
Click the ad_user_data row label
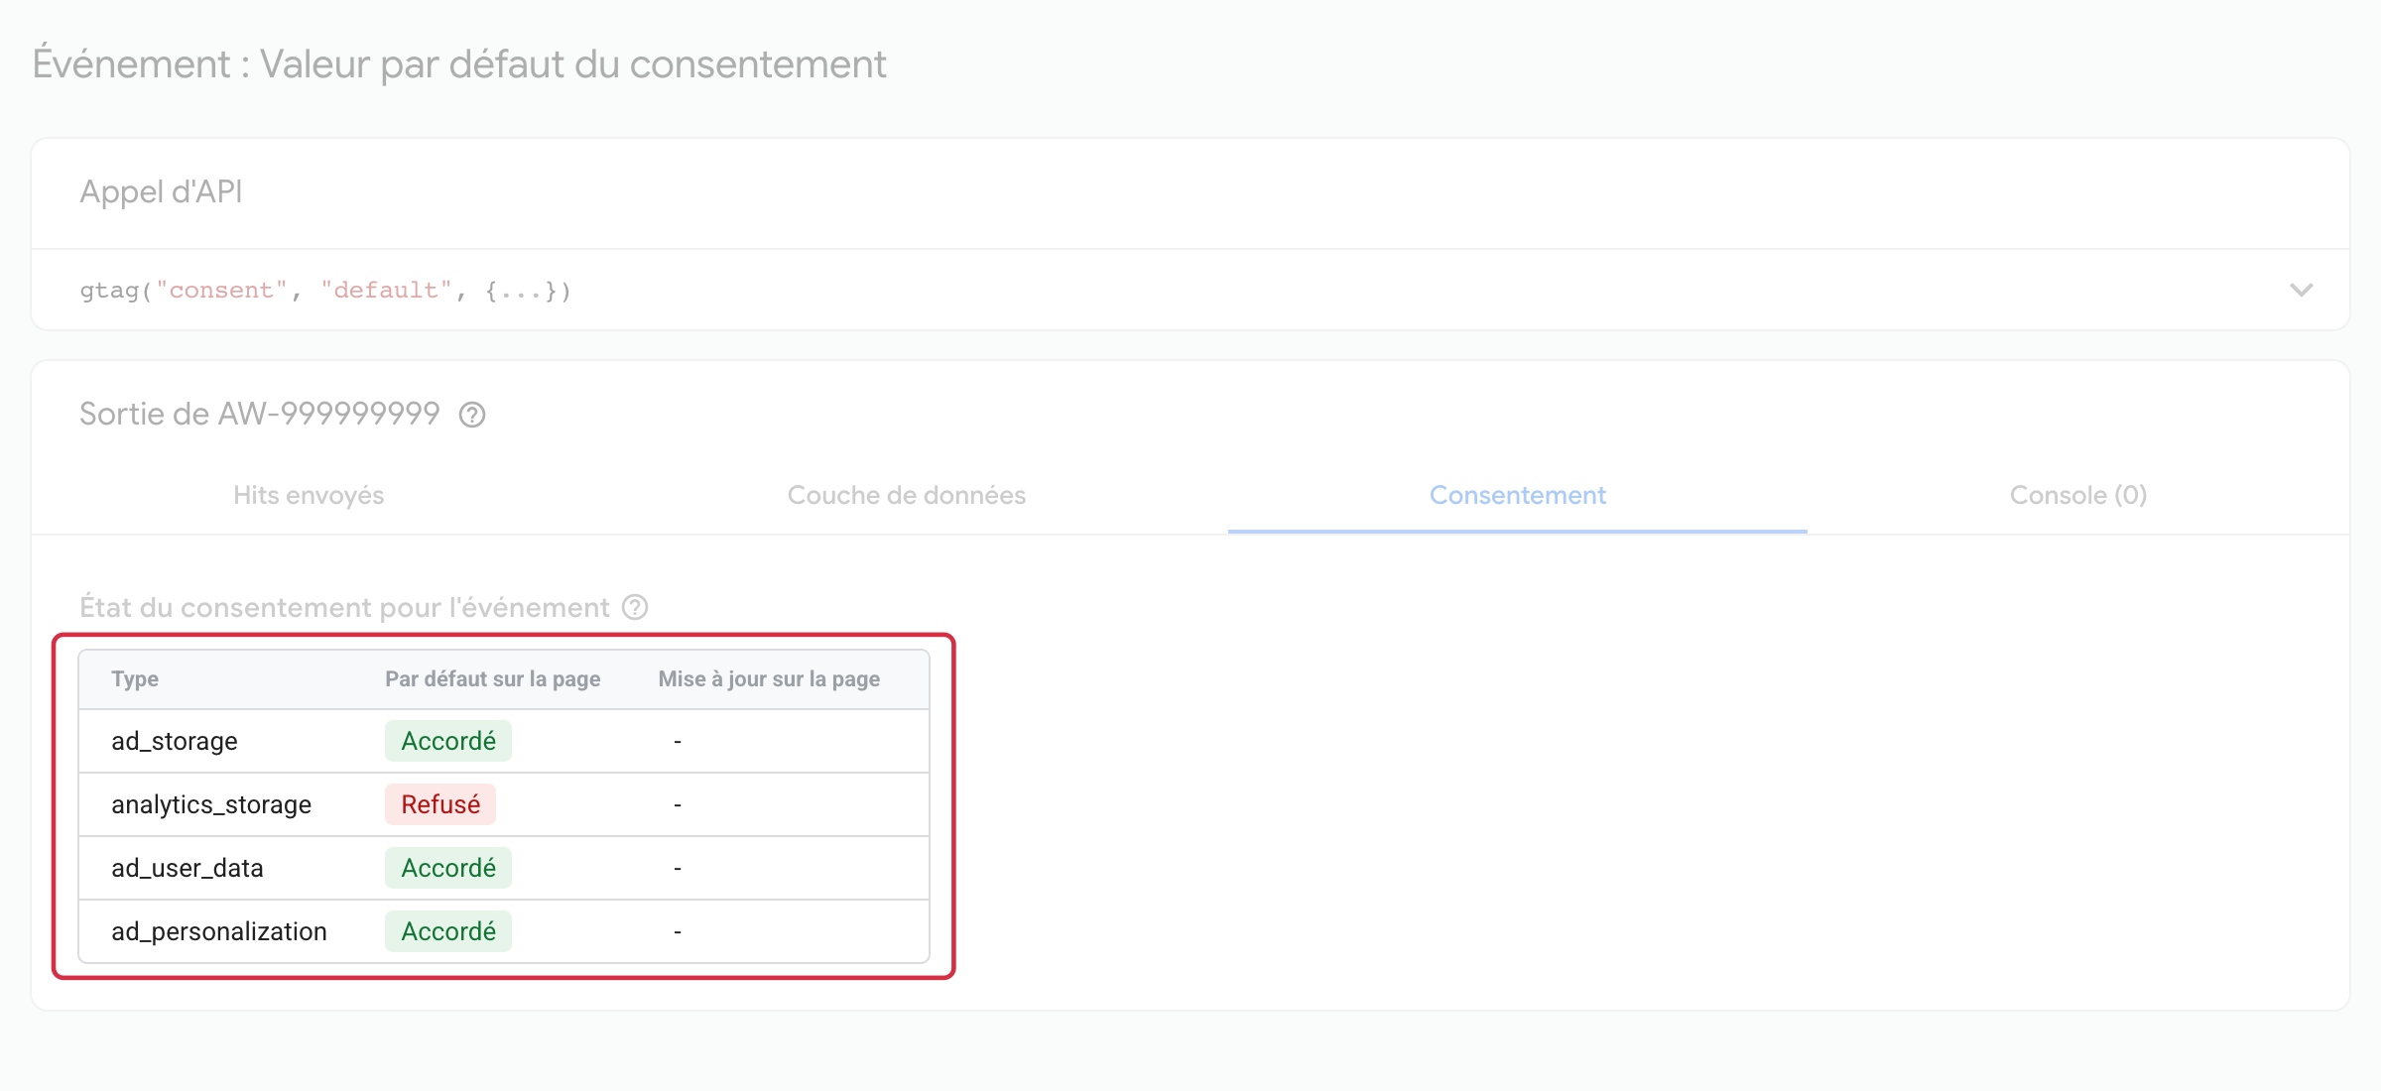click(188, 868)
